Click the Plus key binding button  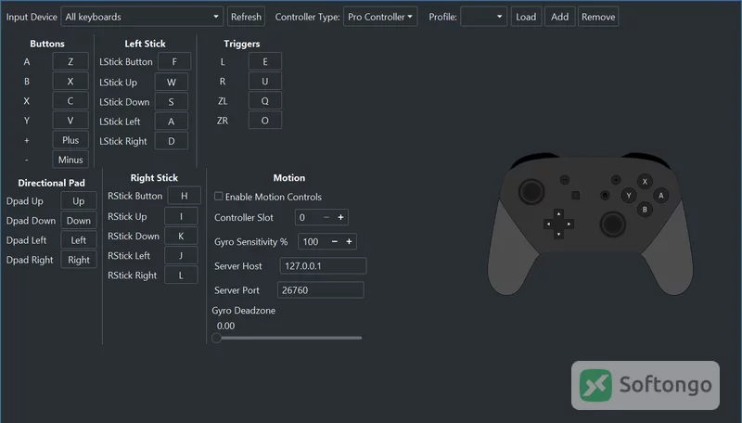[70, 140]
